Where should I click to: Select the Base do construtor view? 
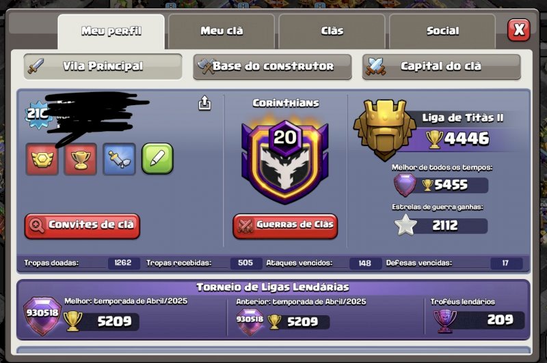(x=272, y=66)
